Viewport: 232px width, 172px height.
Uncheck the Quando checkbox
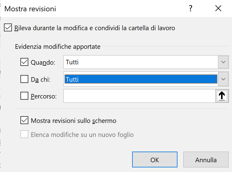click(x=24, y=62)
